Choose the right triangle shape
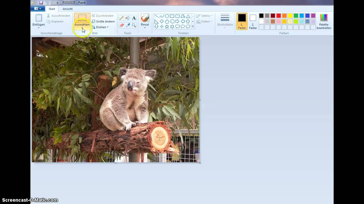Image resolution: width=364 pixels, height=204 pixels. click(x=156, y=21)
